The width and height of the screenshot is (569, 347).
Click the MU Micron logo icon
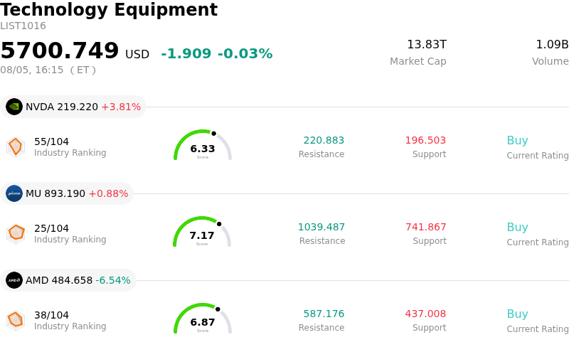(x=14, y=193)
